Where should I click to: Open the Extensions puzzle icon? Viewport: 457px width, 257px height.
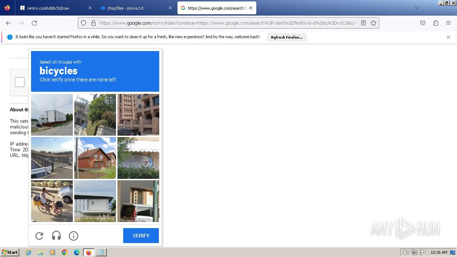click(x=436, y=23)
